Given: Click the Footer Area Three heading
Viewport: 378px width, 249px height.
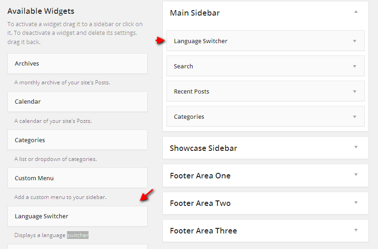Looking at the screenshot, I should 204,231.
